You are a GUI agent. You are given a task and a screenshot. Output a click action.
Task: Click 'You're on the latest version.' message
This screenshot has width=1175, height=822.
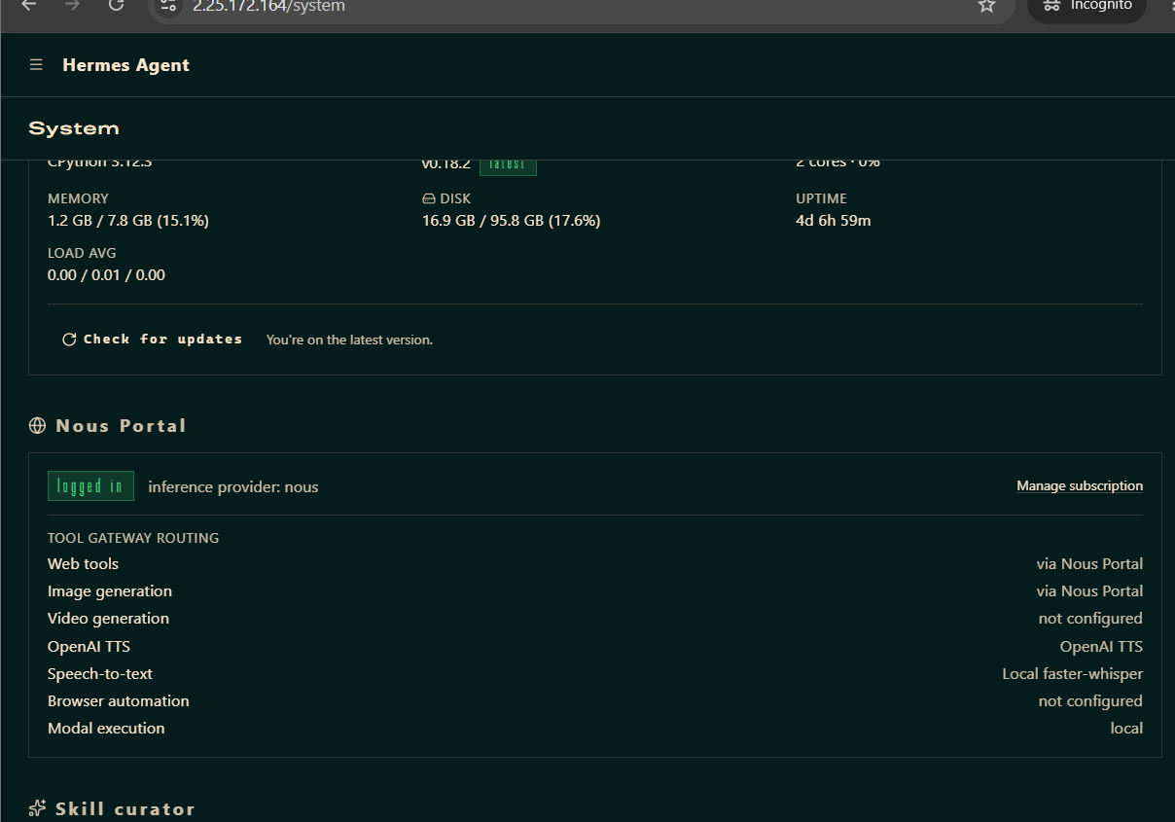point(349,340)
